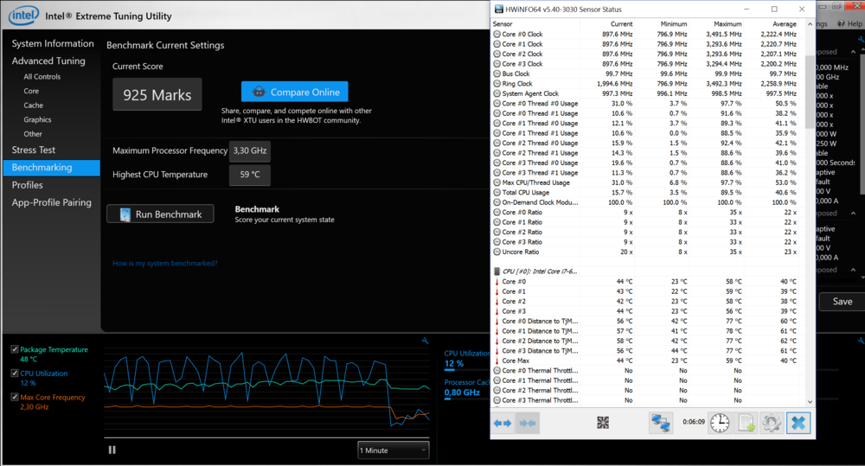The height and width of the screenshot is (466, 865).
Task: Open HWiNFO sensor settings gear icon
Action: [x=771, y=423]
